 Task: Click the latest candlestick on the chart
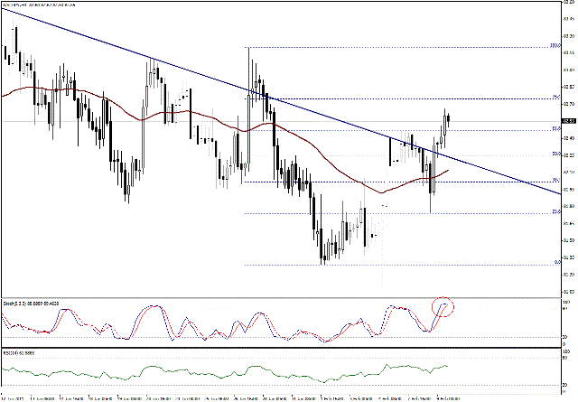click(x=449, y=117)
